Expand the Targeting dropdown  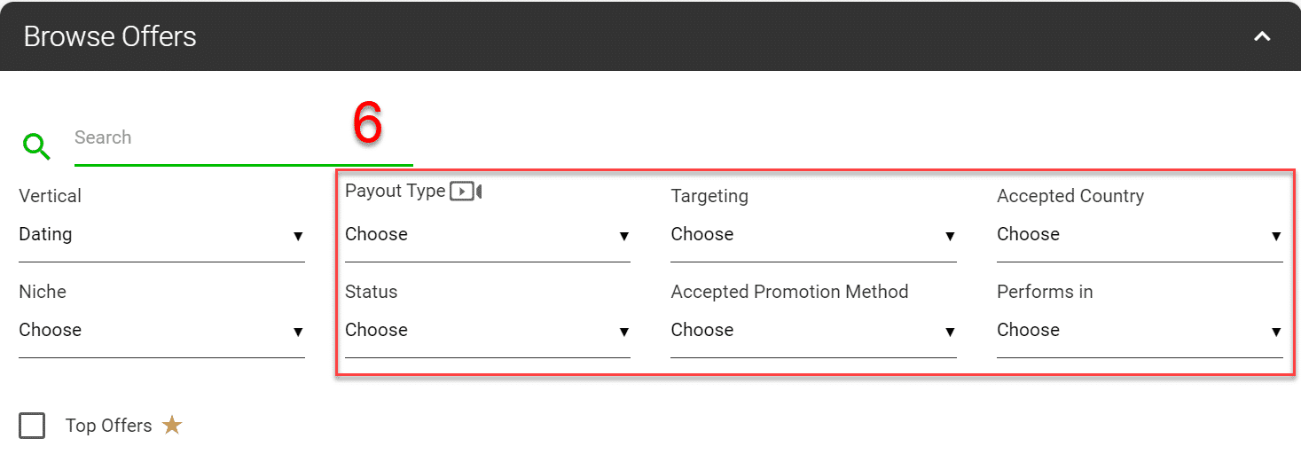point(812,235)
